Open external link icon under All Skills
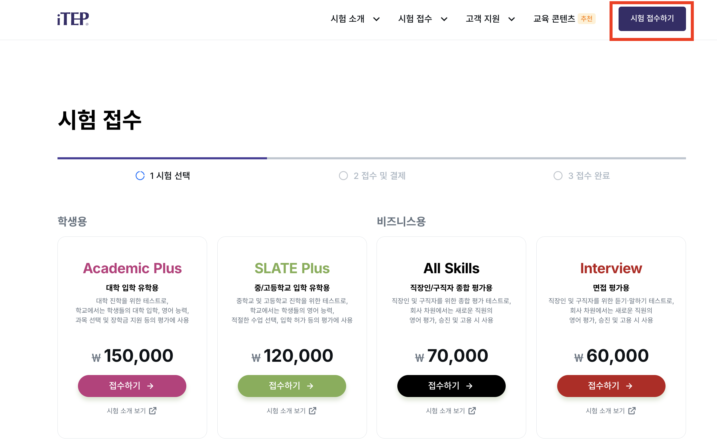717x444 pixels. point(472,411)
